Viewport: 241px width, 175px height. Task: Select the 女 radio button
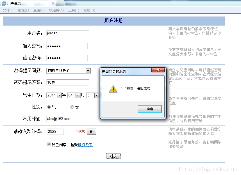[x=72, y=107]
